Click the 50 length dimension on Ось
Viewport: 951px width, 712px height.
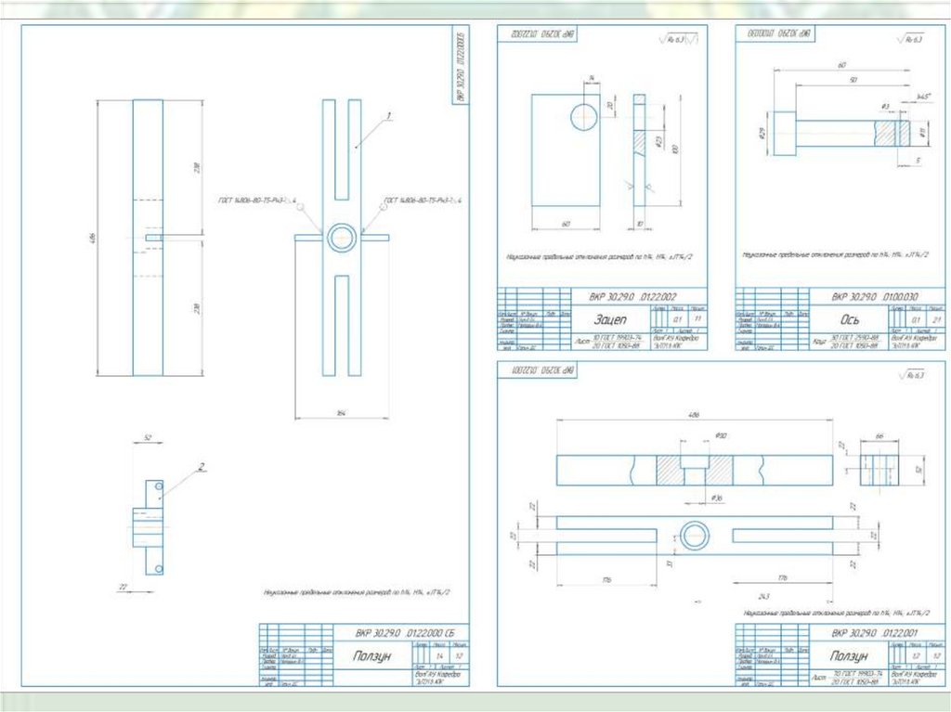point(854,80)
